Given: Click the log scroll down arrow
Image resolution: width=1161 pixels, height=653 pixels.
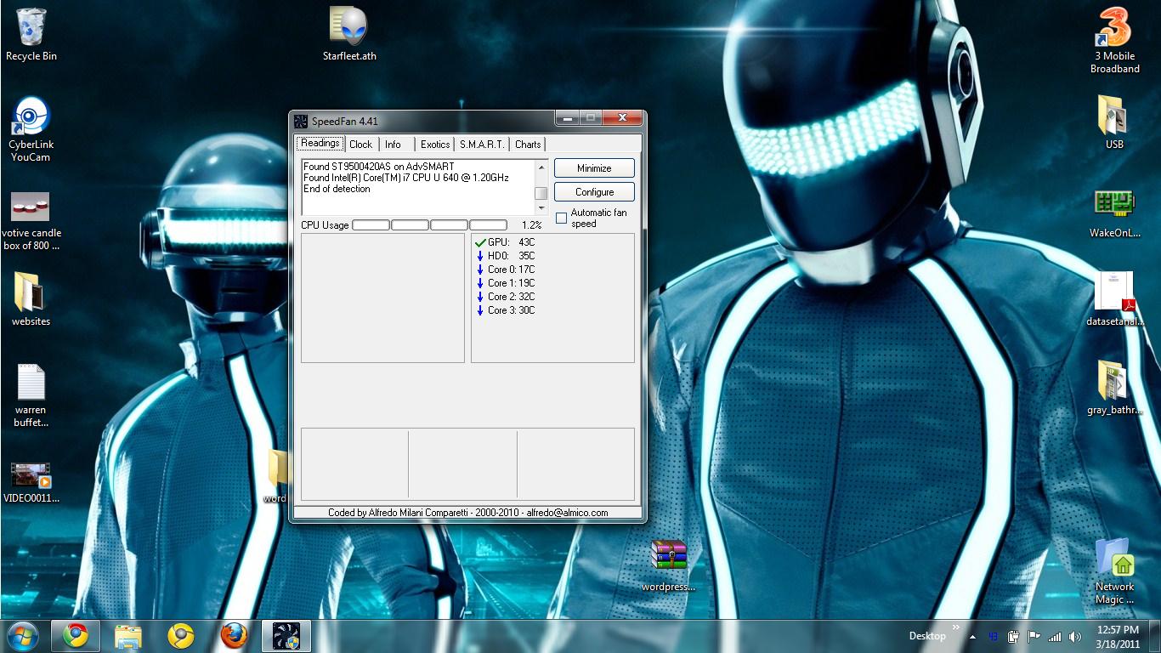Looking at the screenshot, I should point(541,207).
